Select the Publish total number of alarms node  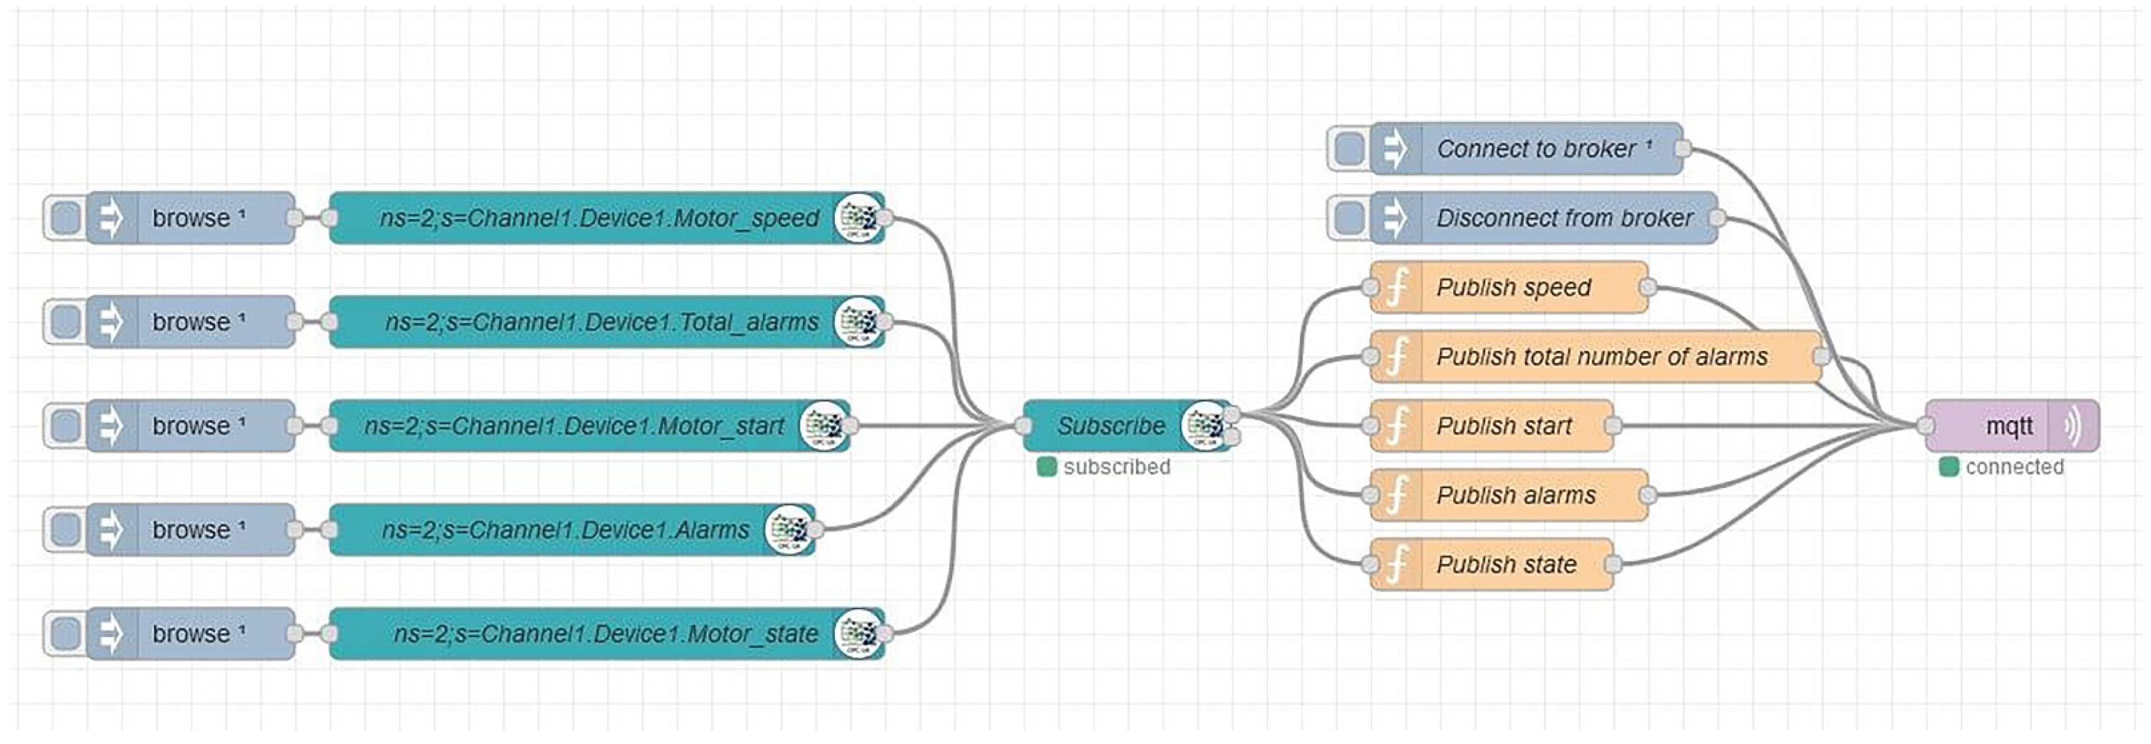click(1602, 357)
